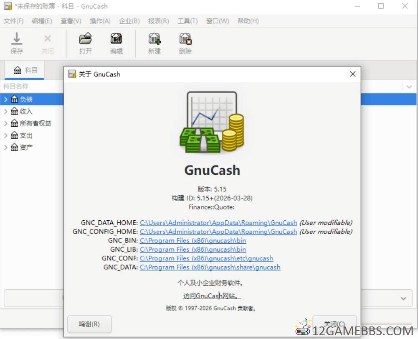Image resolution: width=418 pixels, height=339 pixels.
Task: Click the 打开 (Open) account folder icon
Action: (86, 38)
